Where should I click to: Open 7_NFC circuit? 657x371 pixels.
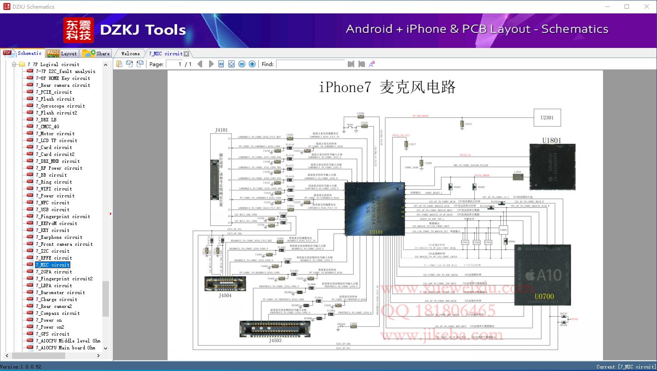tap(53, 203)
